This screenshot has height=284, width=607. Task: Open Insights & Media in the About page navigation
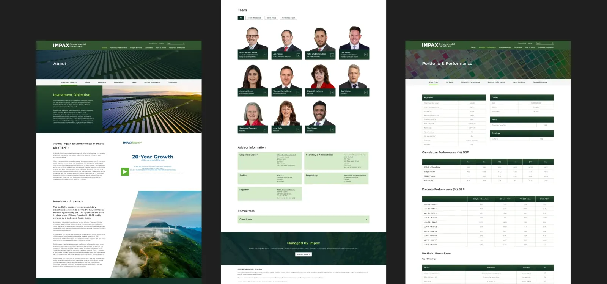(136, 48)
